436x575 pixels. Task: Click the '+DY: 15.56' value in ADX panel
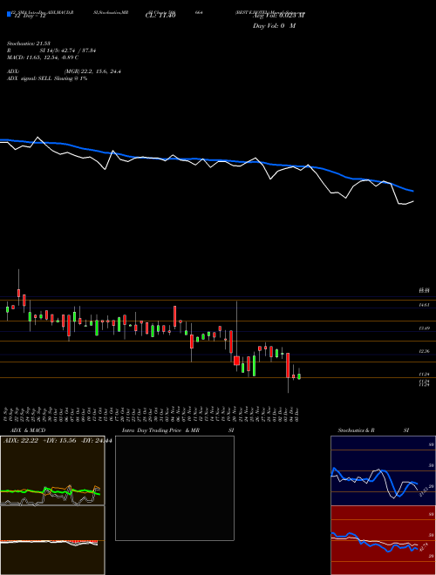pyautogui.click(x=59, y=441)
